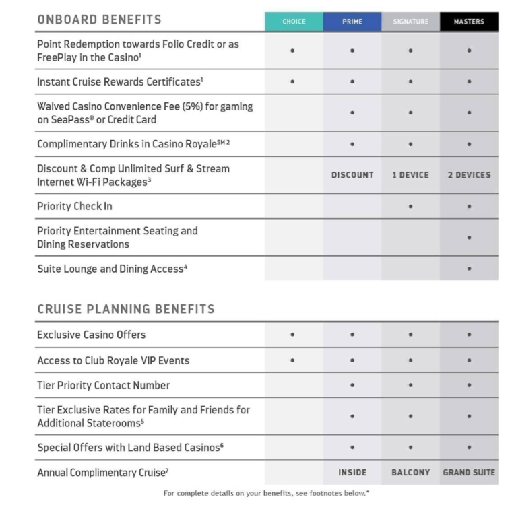Click the Choice dot for Point Redemption
The image size is (512, 505).
[x=292, y=50]
